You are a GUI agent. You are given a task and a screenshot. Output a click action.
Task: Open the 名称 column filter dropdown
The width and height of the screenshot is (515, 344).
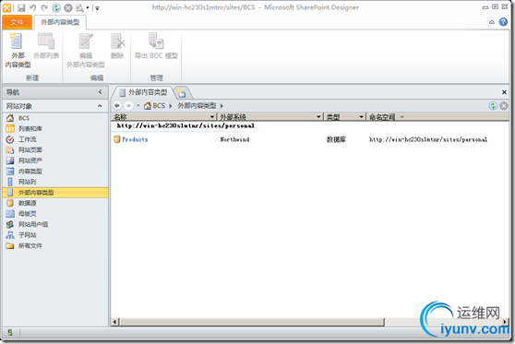tap(212, 117)
